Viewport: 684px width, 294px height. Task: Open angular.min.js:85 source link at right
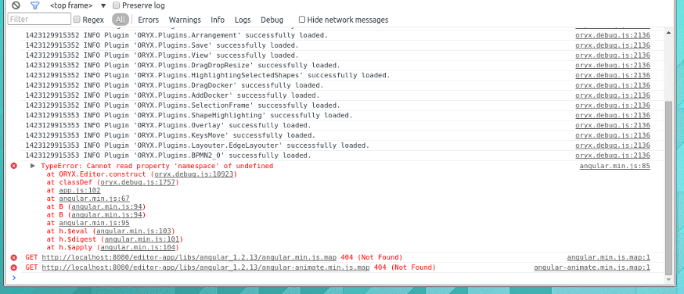click(x=615, y=166)
